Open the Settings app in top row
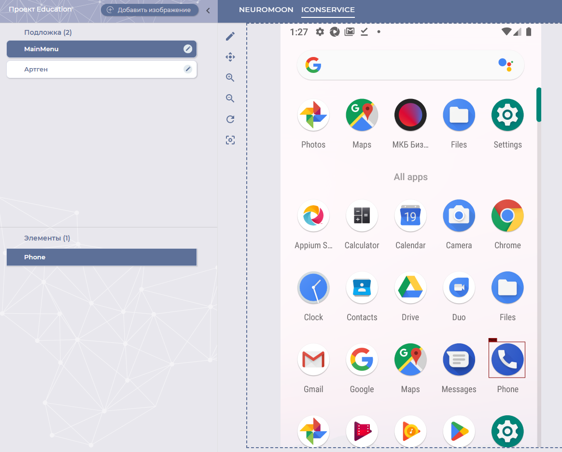 click(507, 115)
